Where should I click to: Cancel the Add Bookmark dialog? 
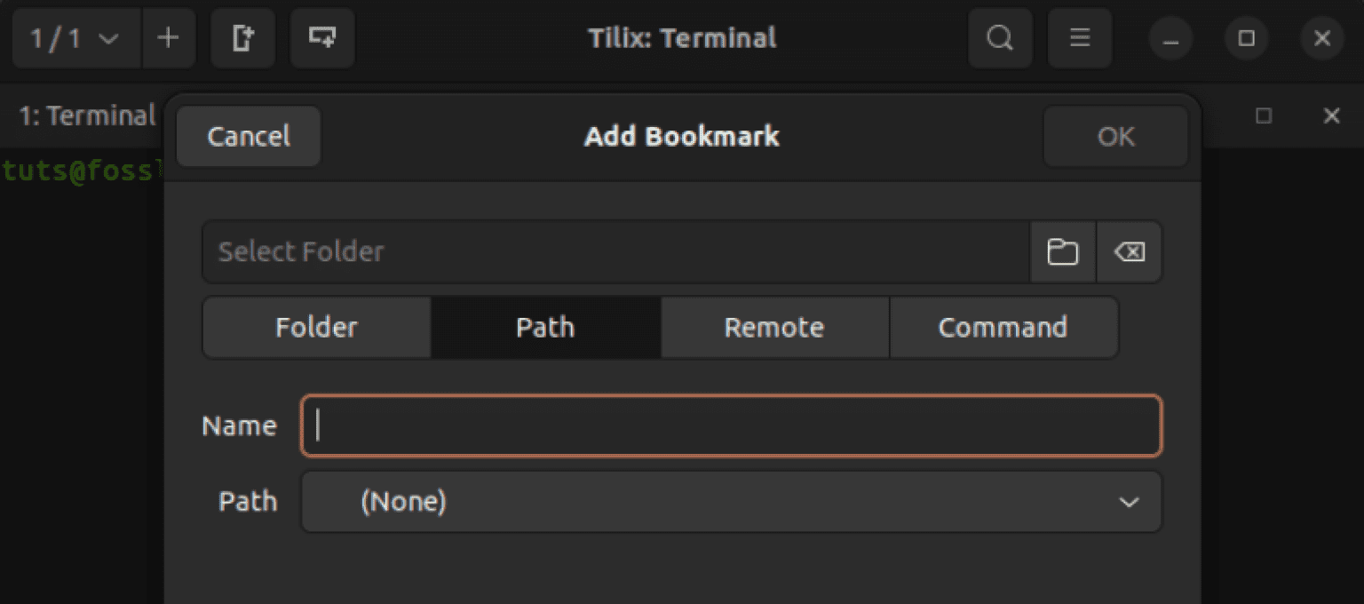(248, 136)
